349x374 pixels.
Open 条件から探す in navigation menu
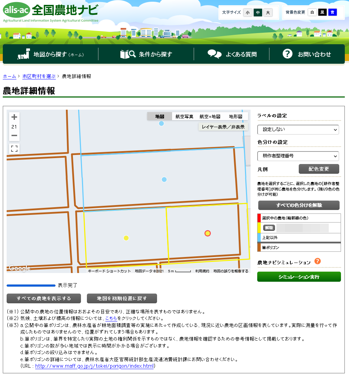[146, 54]
